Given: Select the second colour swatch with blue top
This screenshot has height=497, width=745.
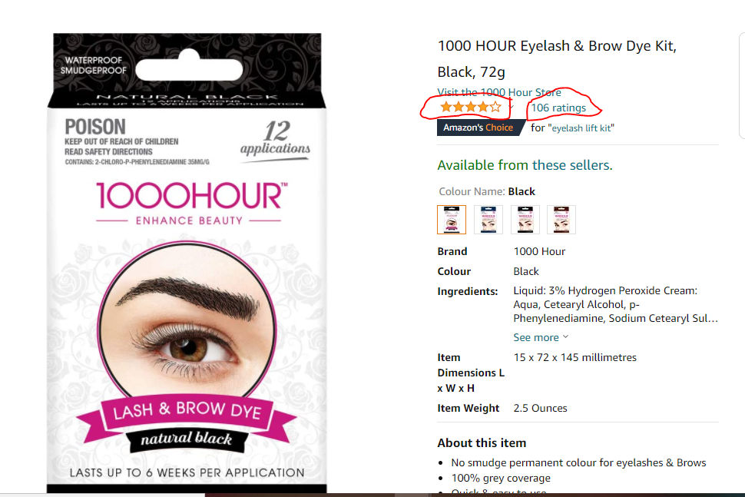Looking at the screenshot, I should (x=488, y=220).
